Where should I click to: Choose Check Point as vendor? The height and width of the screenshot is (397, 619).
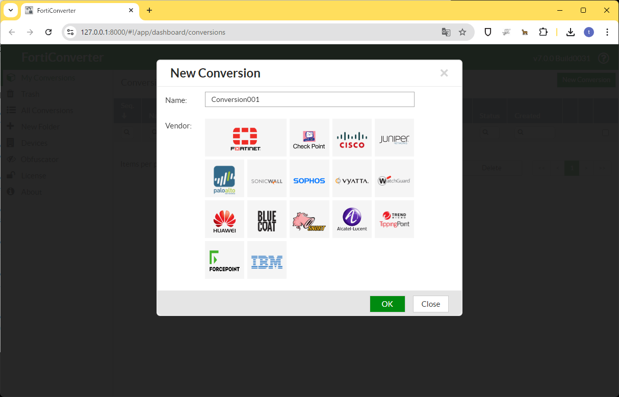309,138
